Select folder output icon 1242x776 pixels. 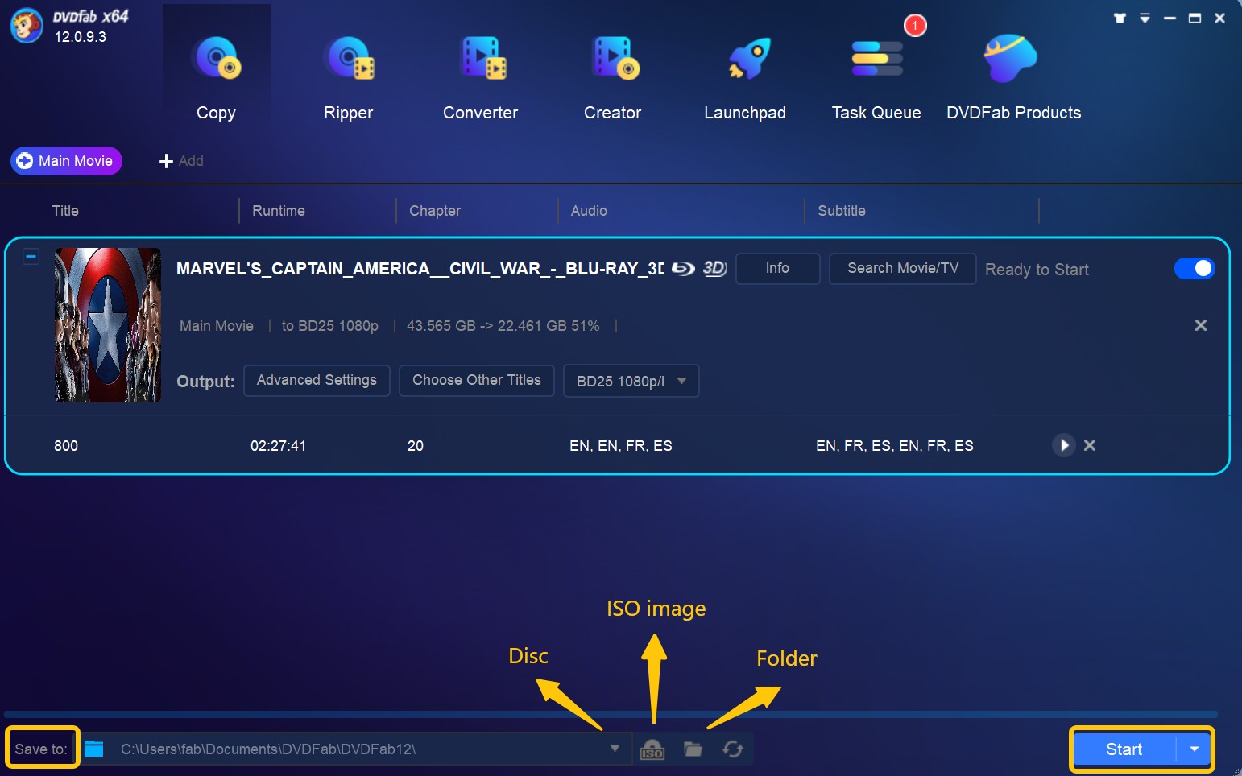tap(693, 749)
